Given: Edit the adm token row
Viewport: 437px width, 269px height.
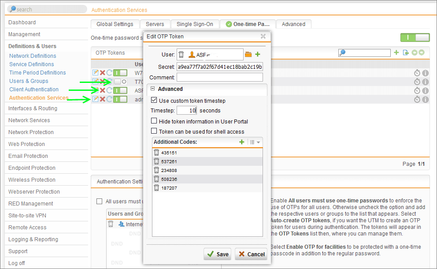Looking at the screenshot, I should 95,99.
